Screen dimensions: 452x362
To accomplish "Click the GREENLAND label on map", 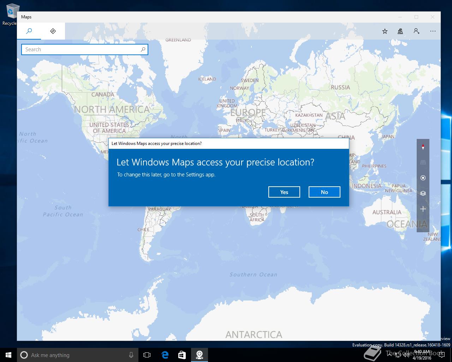I will (178, 40).
